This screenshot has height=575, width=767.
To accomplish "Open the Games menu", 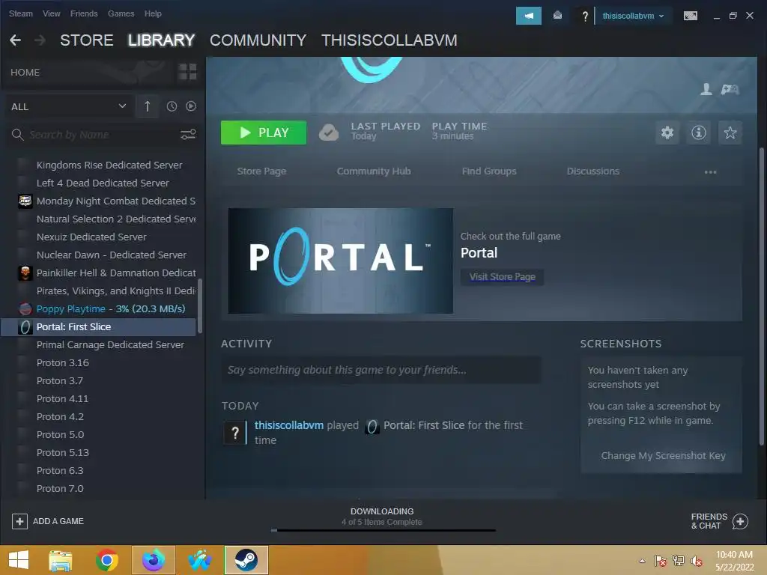I will click(x=121, y=13).
